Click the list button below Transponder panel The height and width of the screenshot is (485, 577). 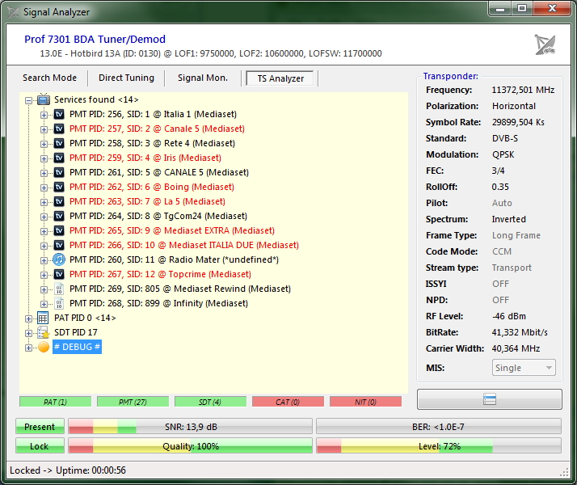pos(490,399)
